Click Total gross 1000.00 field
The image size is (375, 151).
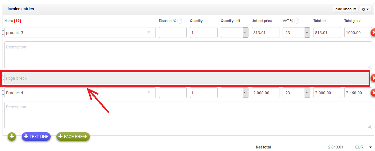click(x=358, y=32)
